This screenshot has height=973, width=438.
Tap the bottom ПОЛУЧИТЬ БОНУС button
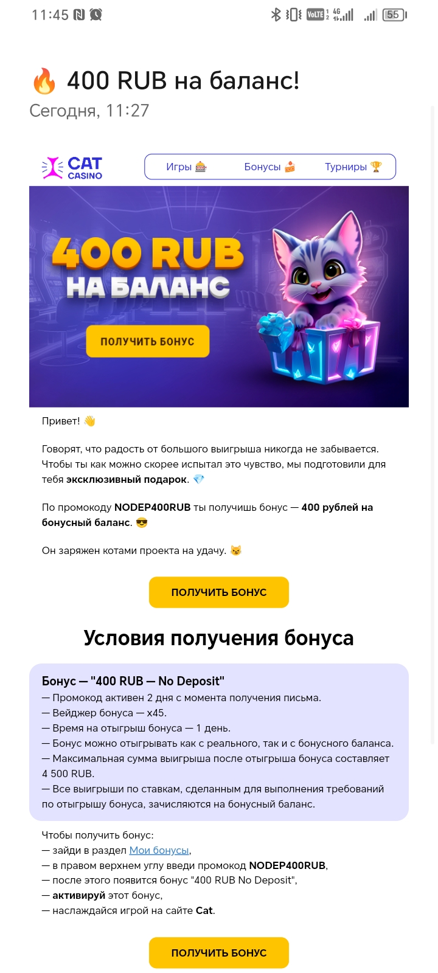219,953
